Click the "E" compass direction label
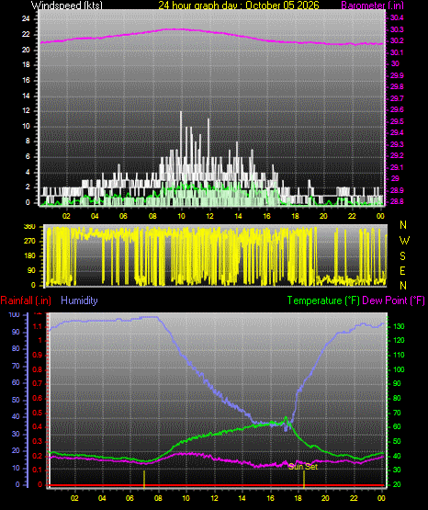 [402, 270]
